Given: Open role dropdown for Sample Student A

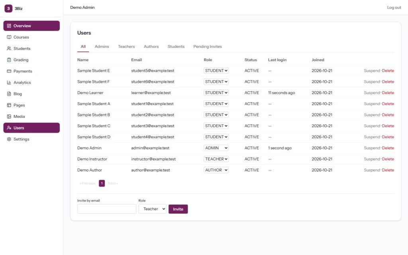Looking at the screenshot, I should coord(216,104).
